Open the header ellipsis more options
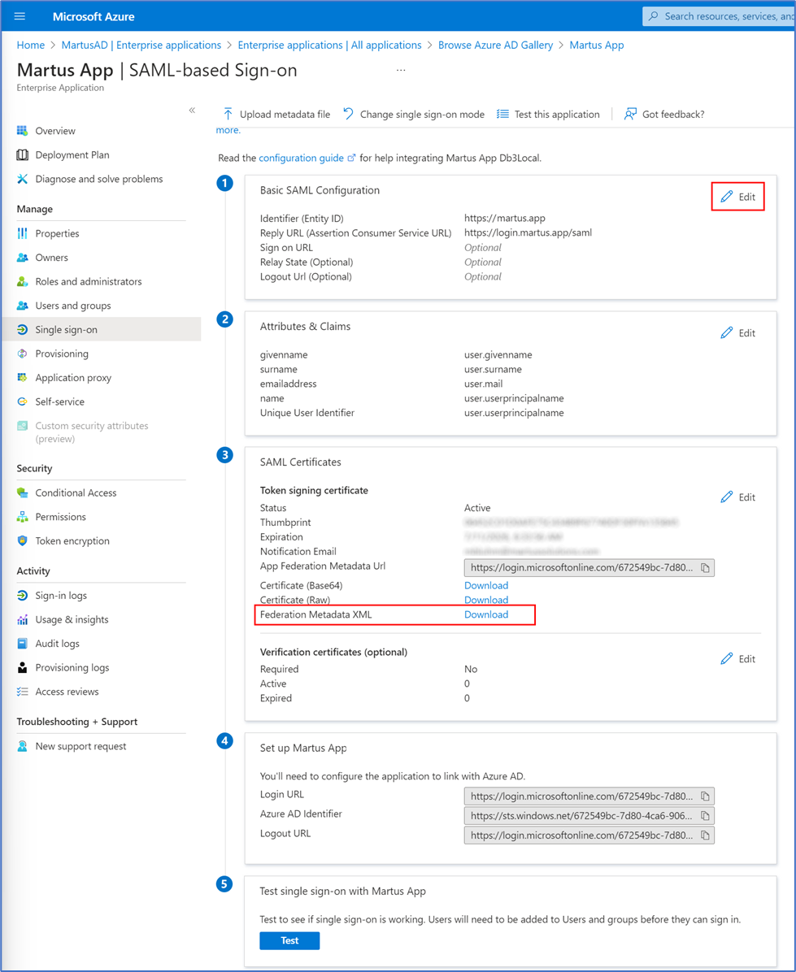Image resolution: width=796 pixels, height=972 pixels. 401,70
